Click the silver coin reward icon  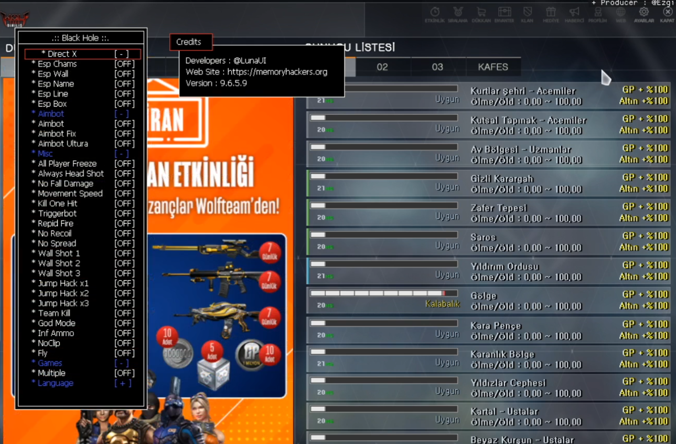tap(177, 353)
